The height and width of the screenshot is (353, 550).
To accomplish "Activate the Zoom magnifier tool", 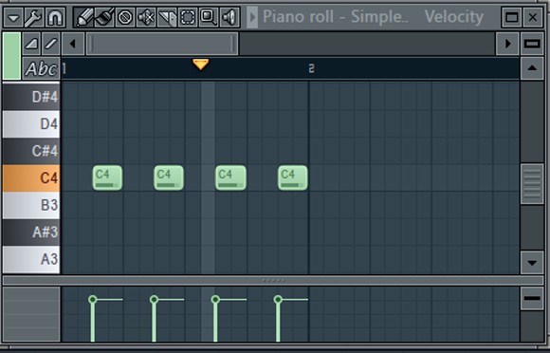I will (x=209, y=17).
